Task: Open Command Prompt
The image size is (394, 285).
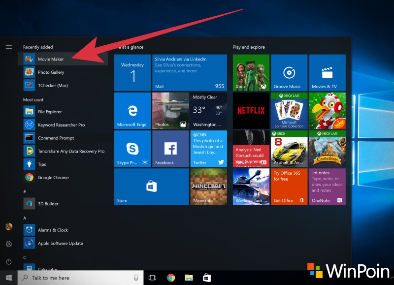Action: click(63, 138)
